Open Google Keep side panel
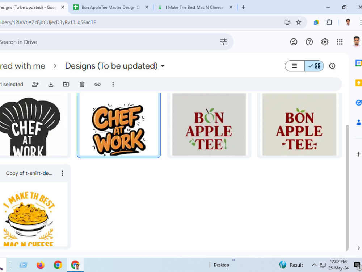The image size is (362, 272). tap(358, 83)
